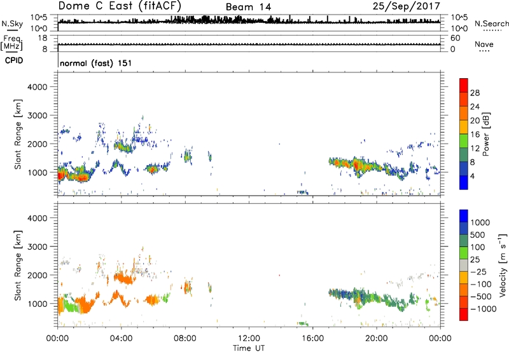Click the 60 Nave axis tick
This screenshot has width=509, height=352.
(x=455, y=38)
